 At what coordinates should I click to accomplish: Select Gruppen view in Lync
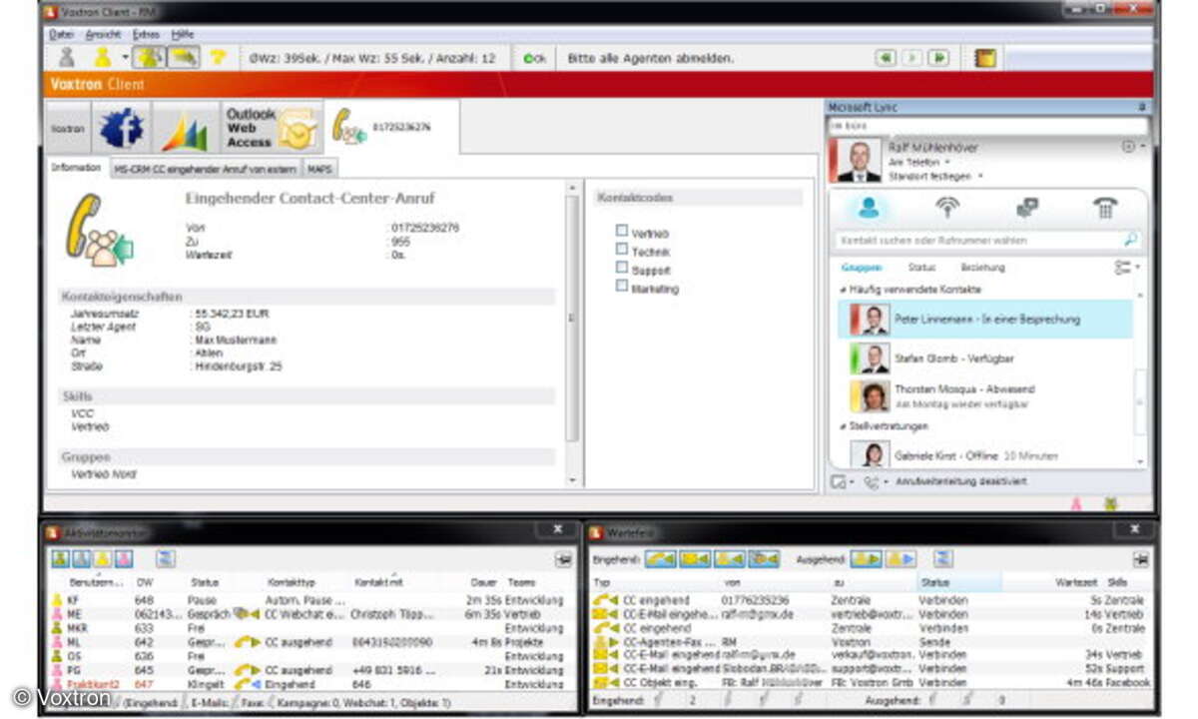(x=862, y=268)
